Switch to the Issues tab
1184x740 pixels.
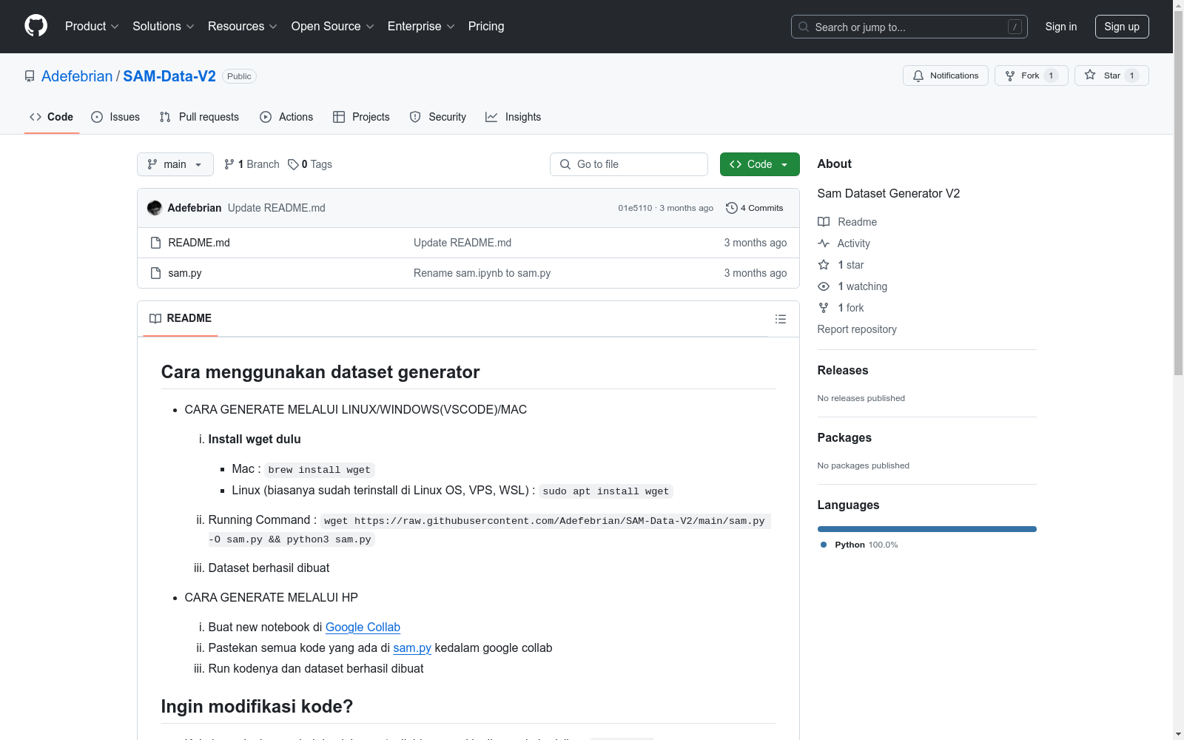tap(115, 117)
